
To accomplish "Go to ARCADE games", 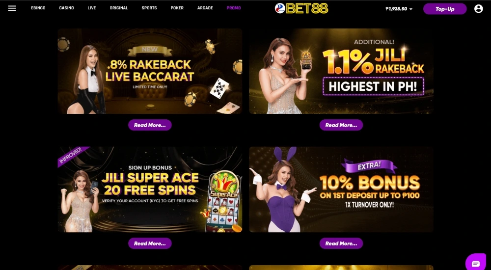I will coord(205,8).
